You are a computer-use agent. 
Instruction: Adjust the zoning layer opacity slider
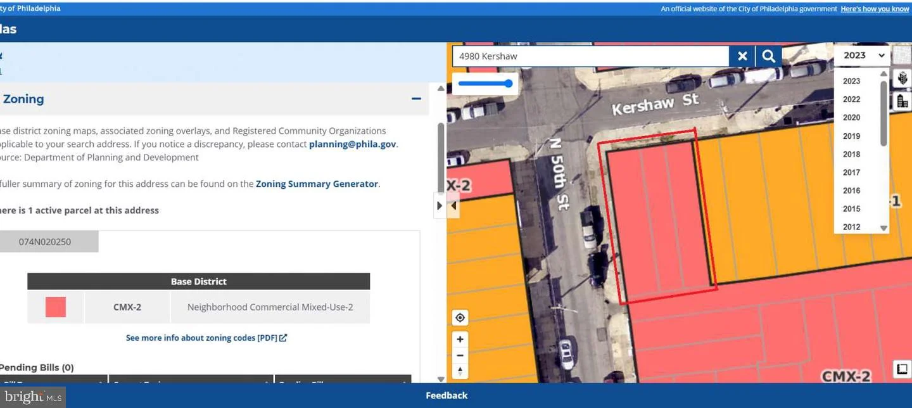[x=485, y=84]
